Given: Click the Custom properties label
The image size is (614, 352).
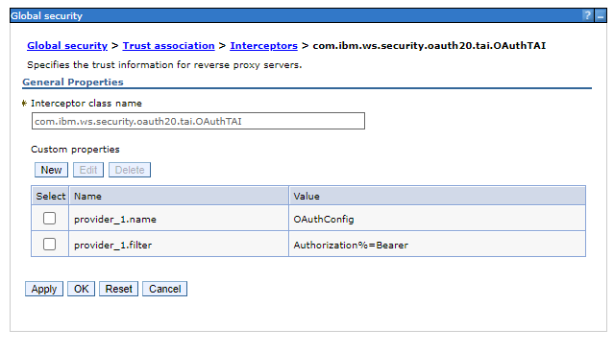Looking at the screenshot, I should pyautogui.click(x=75, y=150).
